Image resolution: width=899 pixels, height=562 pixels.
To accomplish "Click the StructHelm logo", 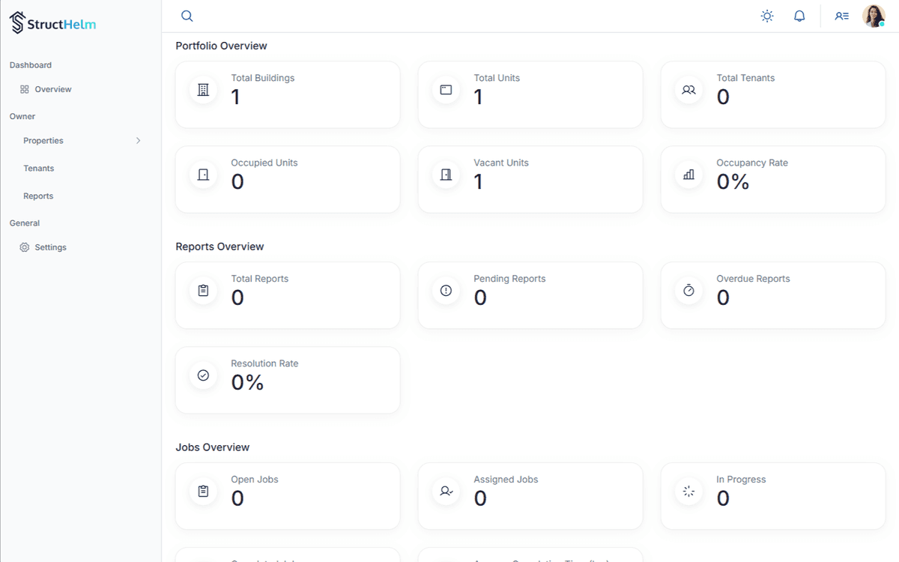I will (52, 22).
